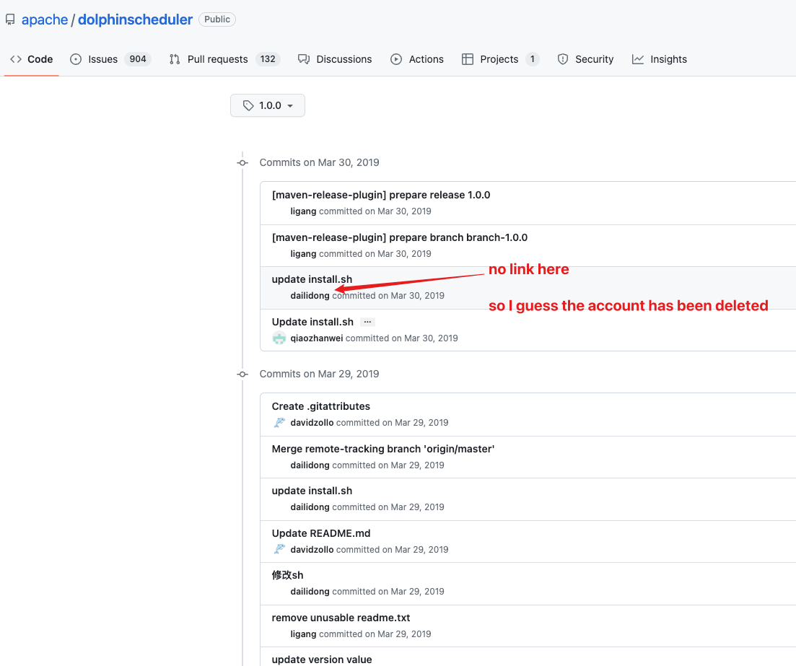796x666 pixels.
Task: Open the Pull requests tab
Action: (x=224, y=59)
